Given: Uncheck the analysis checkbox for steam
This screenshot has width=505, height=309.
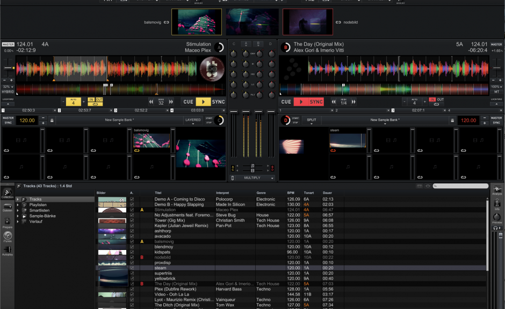Looking at the screenshot, I should pos(132,267).
